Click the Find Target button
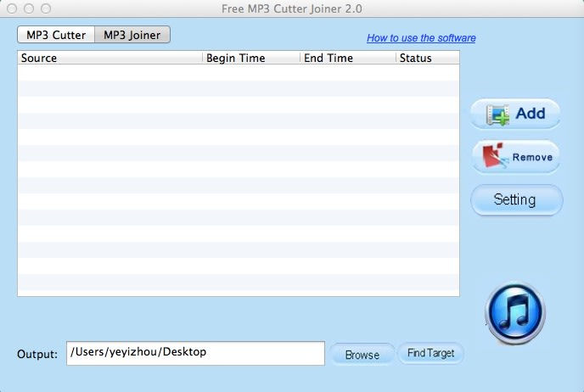This screenshot has height=392, width=584. pyautogui.click(x=430, y=353)
